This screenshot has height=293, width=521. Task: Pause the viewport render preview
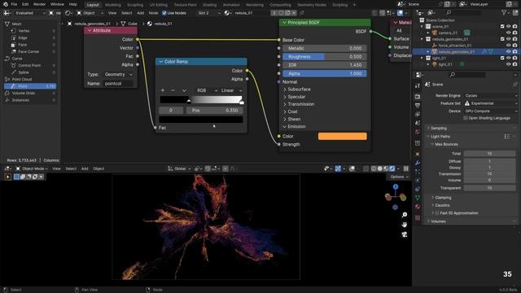[x=406, y=168]
